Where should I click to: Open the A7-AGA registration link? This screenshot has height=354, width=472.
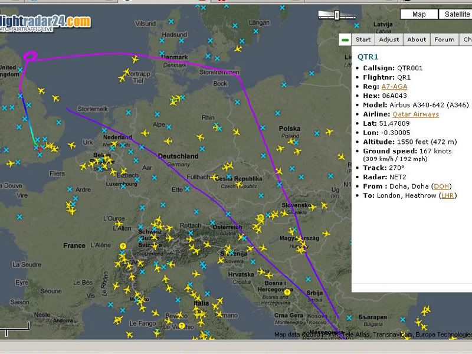click(394, 87)
